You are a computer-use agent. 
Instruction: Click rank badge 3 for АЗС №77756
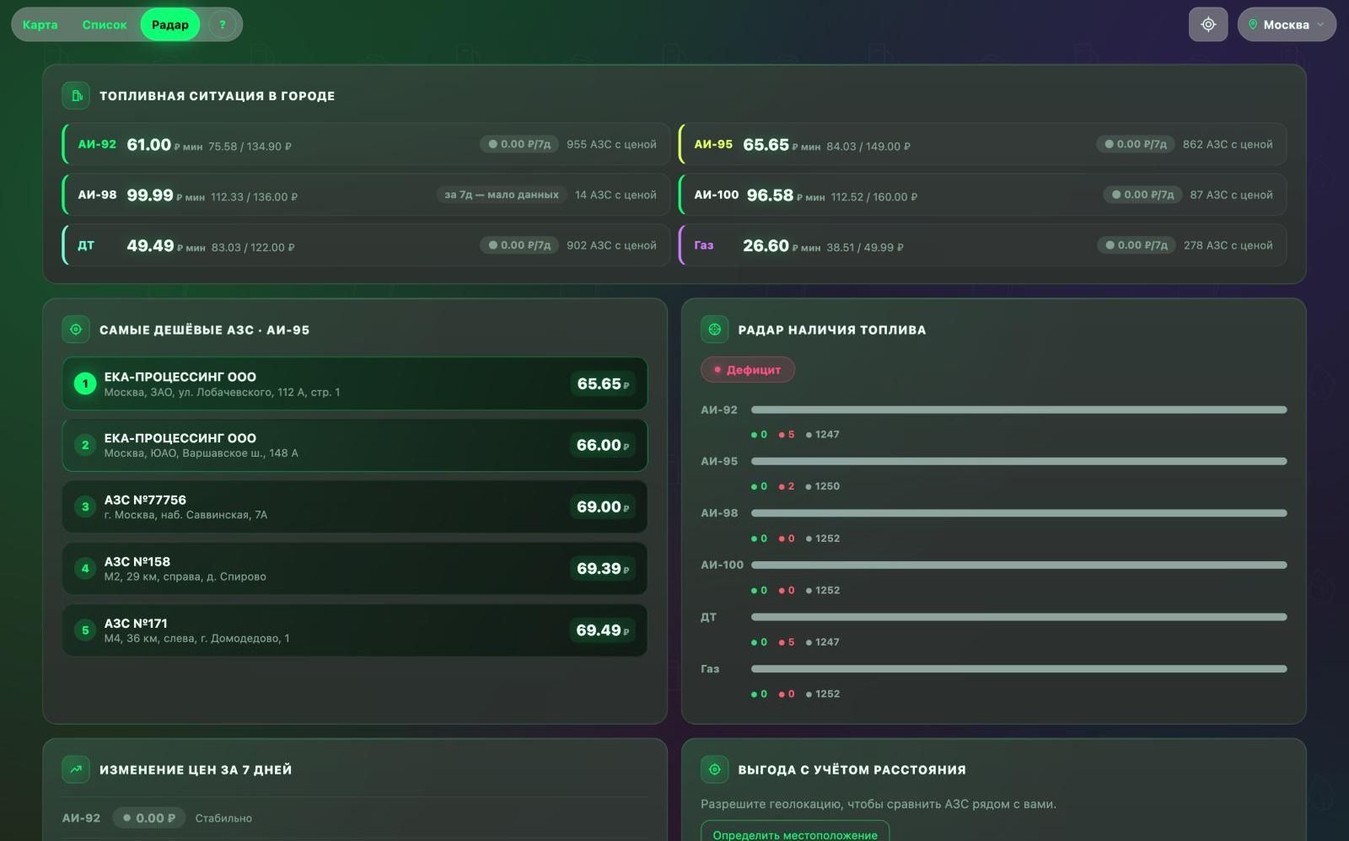[x=85, y=506]
